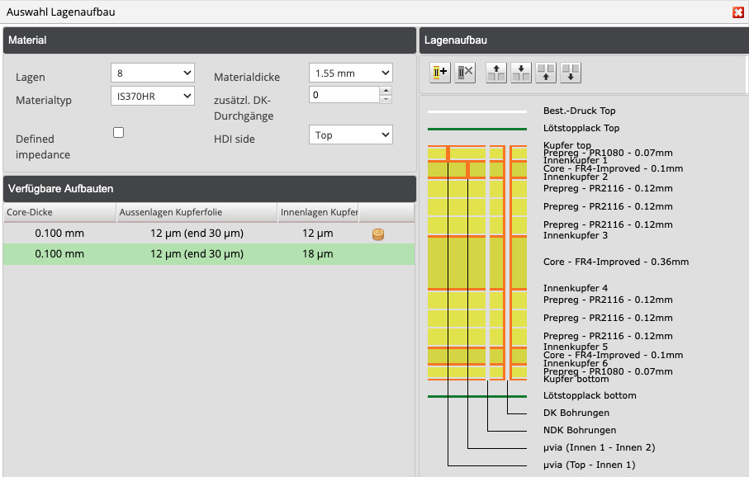Click the Aussenlagen Kupferfolie column header
The height and width of the screenshot is (477, 749).
click(197, 212)
